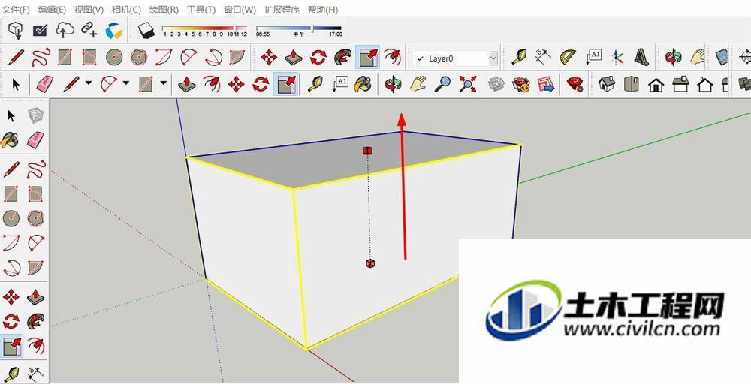Image resolution: width=751 pixels, height=384 pixels.
Task: Click the dark checkmark box icon
Action: (x=40, y=31)
